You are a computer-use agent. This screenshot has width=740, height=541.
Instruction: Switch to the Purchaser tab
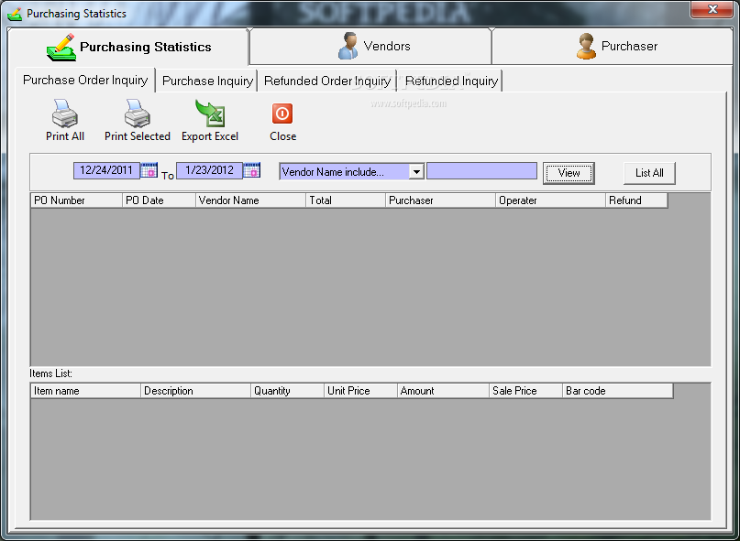click(613, 46)
